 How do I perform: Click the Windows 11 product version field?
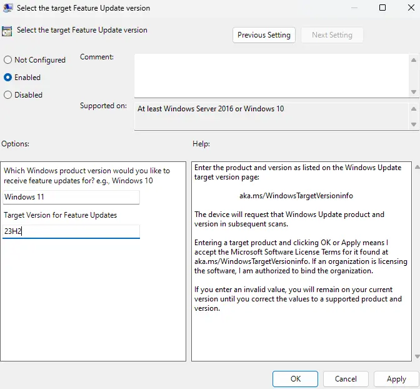pyautogui.click(x=71, y=197)
